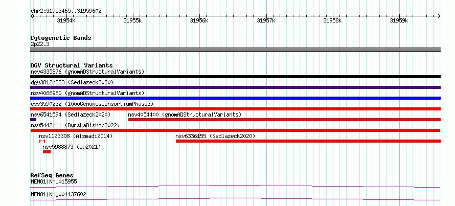Select the gray 2p22.3 cytogenetic band bar
This screenshot has width=455, height=206.
point(235,50)
